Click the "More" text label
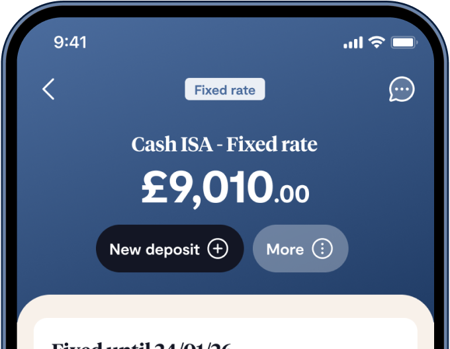 285,249
